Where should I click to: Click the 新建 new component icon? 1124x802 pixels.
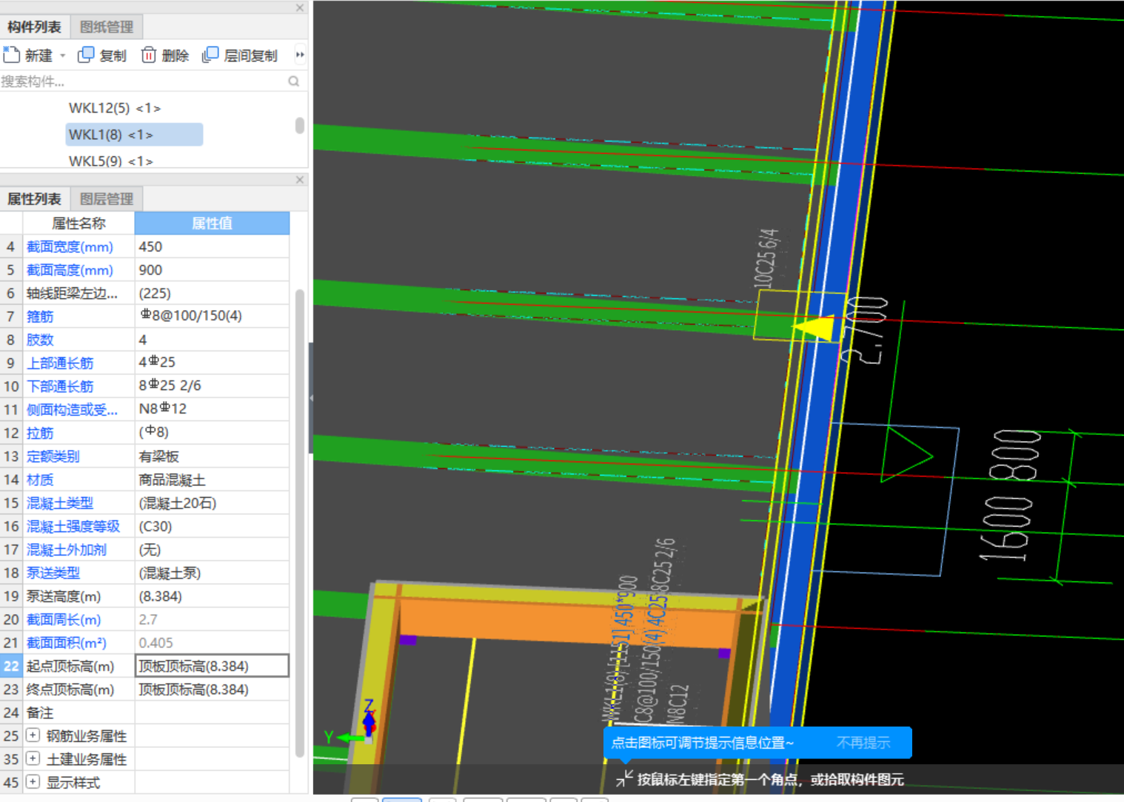(11, 55)
